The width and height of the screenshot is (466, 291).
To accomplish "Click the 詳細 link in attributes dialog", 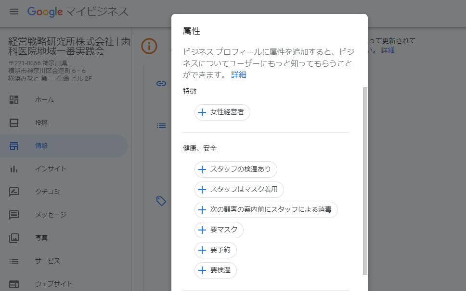I will (239, 74).
